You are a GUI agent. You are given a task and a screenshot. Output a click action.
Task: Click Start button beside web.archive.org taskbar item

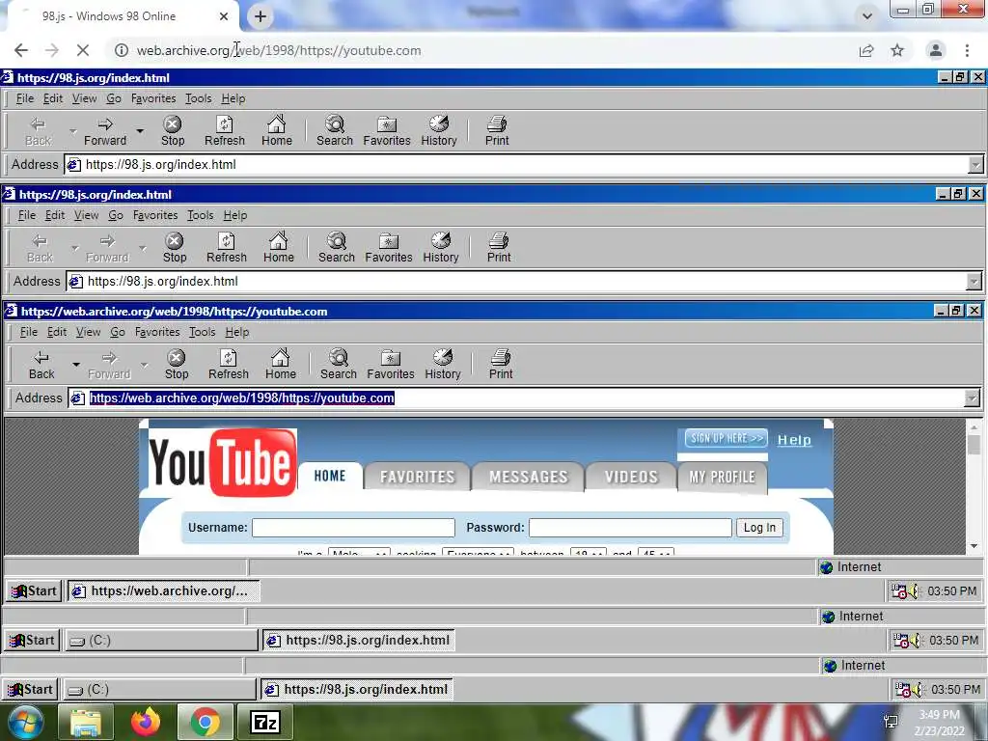(34, 591)
